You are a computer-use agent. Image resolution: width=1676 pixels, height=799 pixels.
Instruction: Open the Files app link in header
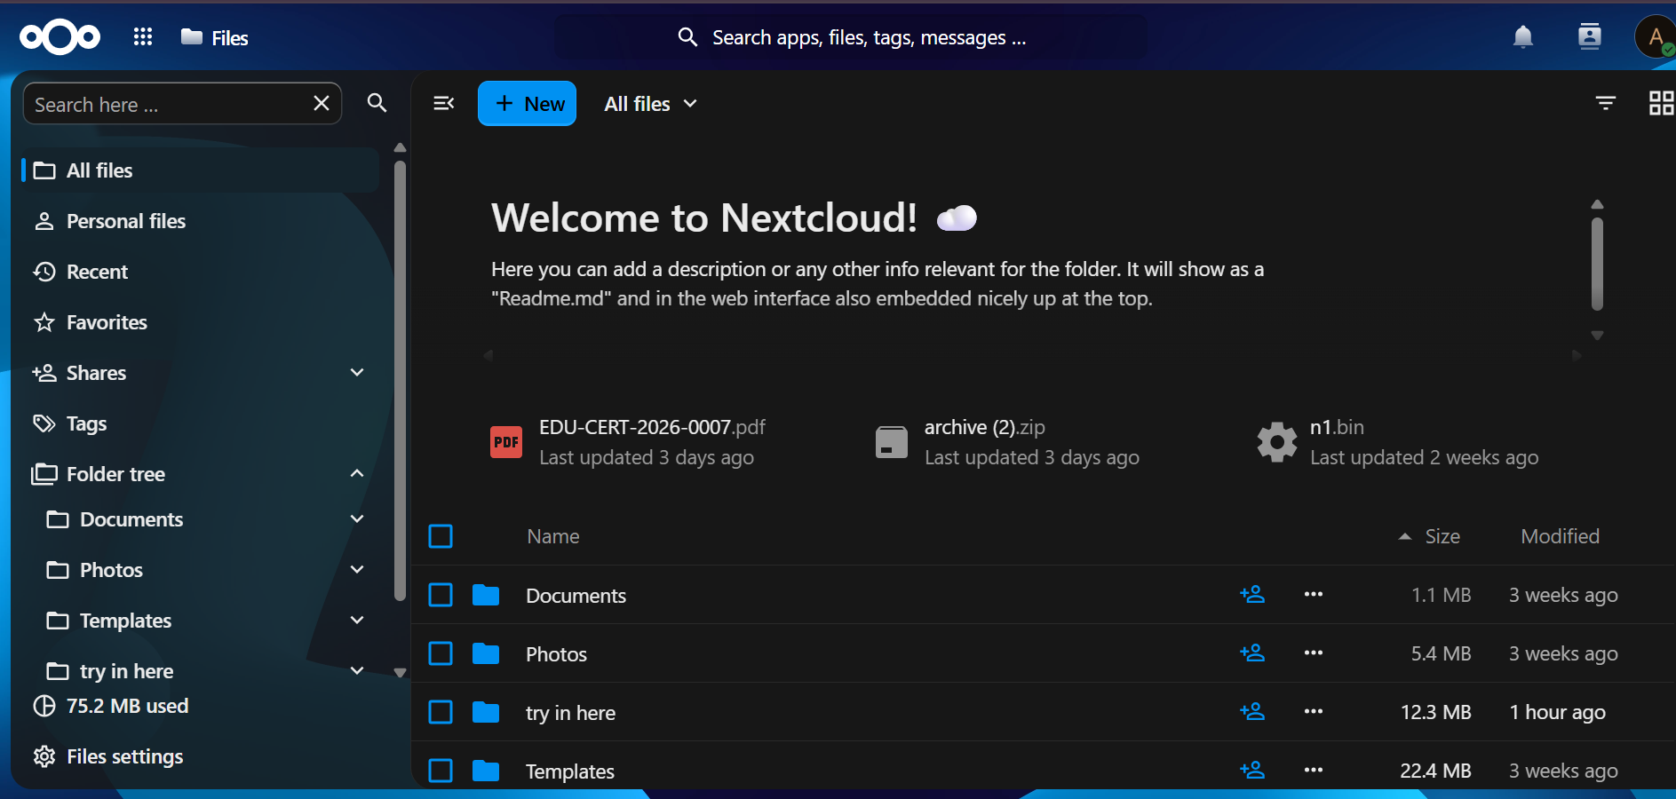click(x=214, y=37)
